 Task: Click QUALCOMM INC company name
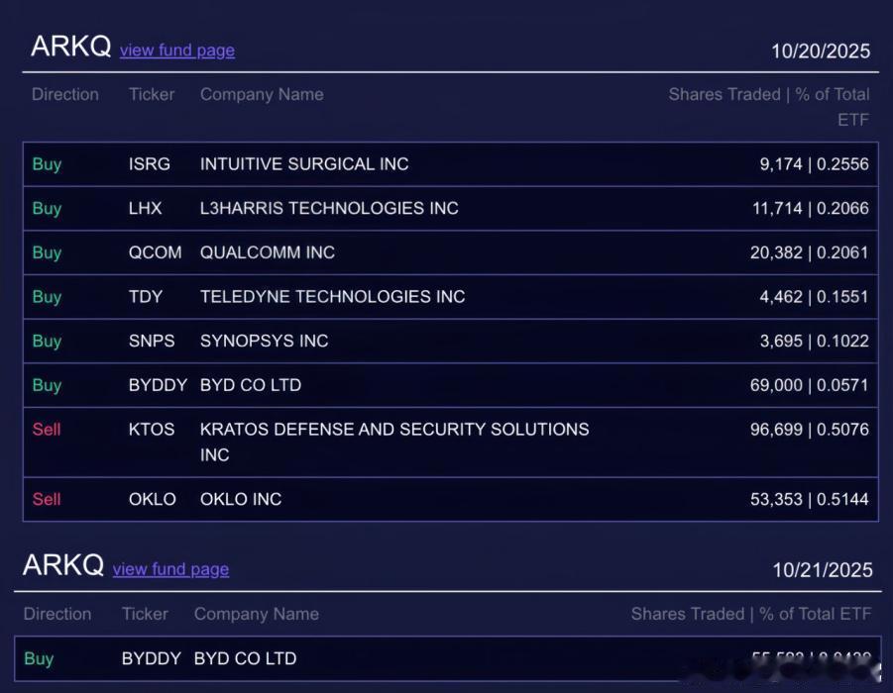point(267,252)
